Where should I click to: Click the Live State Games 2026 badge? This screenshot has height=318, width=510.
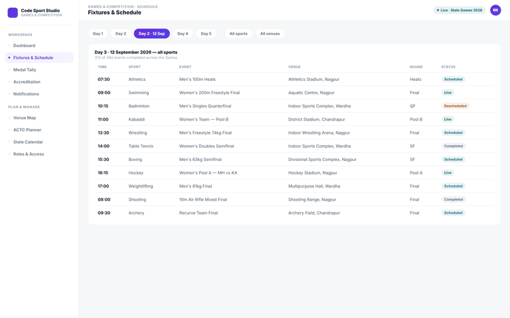click(460, 10)
